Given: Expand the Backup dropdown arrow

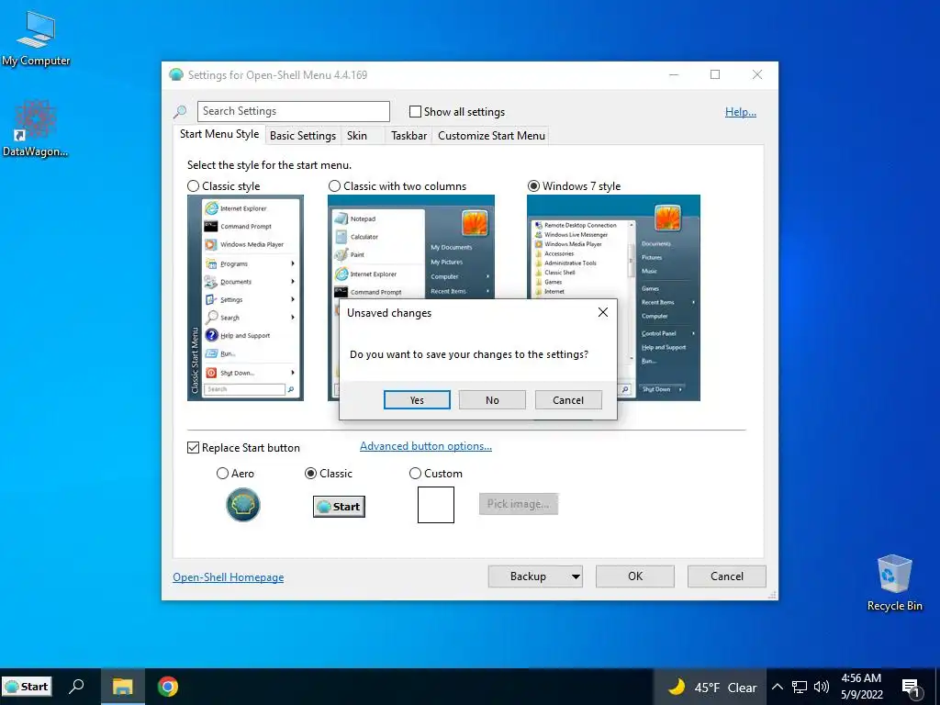Looking at the screenshot, I should [576, 576].
